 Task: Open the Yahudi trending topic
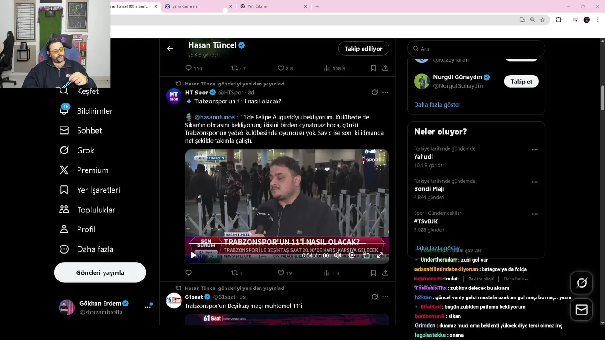(423, 157)
